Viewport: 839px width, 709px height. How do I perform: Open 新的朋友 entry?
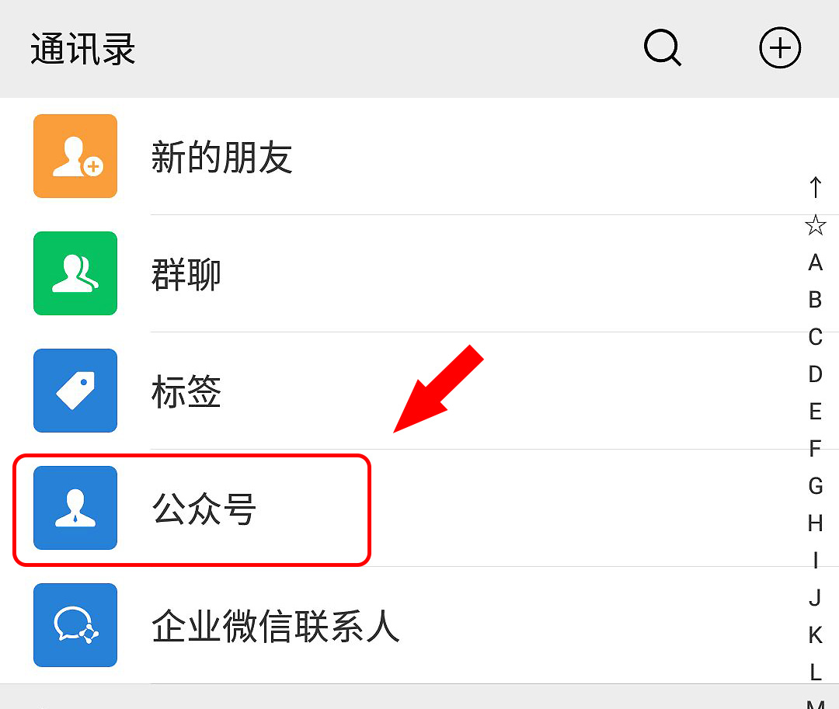(419, 156)
